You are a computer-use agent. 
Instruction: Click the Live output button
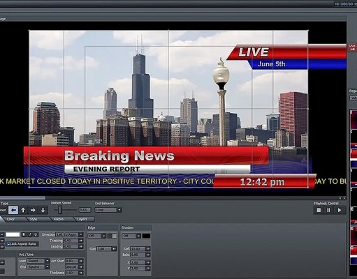coord(352,47)
